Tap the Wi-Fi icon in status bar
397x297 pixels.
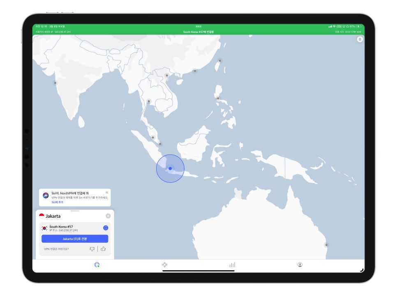(334, 26)
